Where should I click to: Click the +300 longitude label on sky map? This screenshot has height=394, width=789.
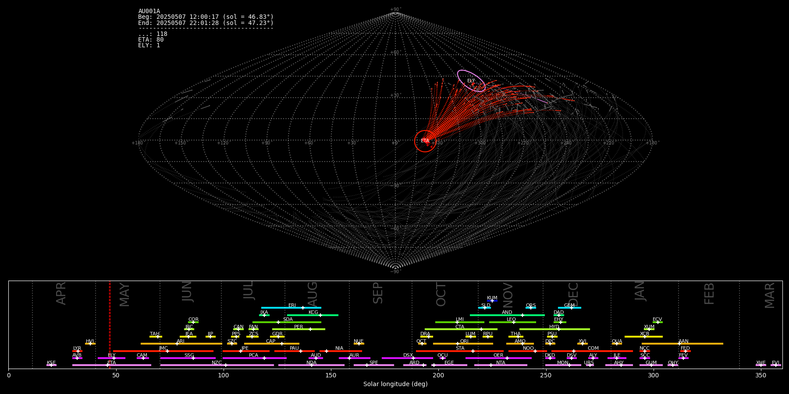pyautogui.click(x=480, y=143)
